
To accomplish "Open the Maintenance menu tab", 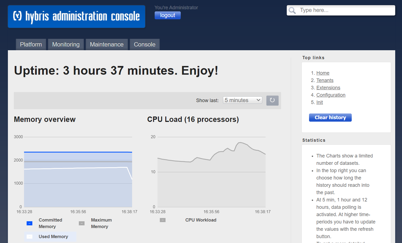I will click(x=107, y=45).
